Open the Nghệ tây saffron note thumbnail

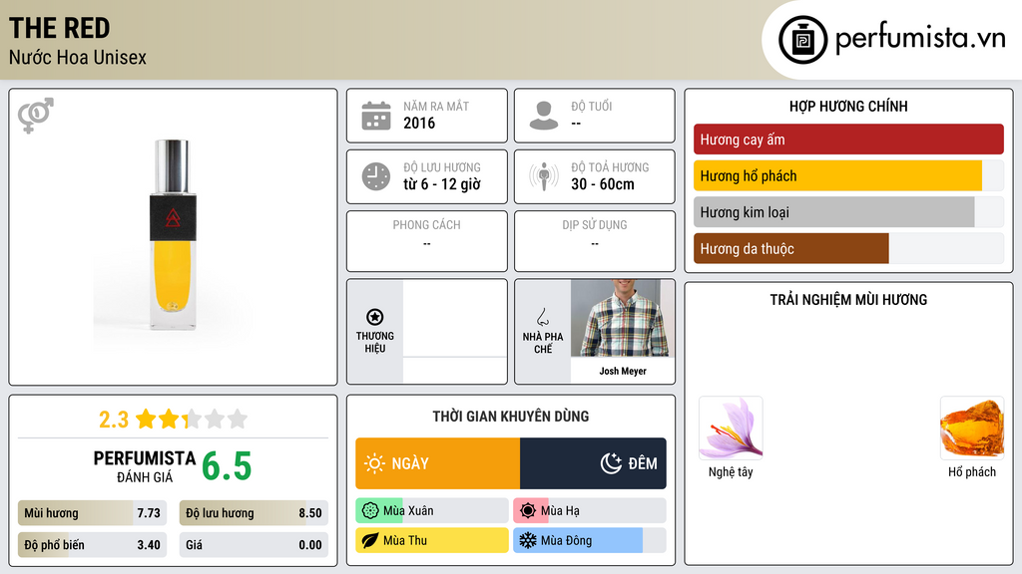tap(731, 428)
